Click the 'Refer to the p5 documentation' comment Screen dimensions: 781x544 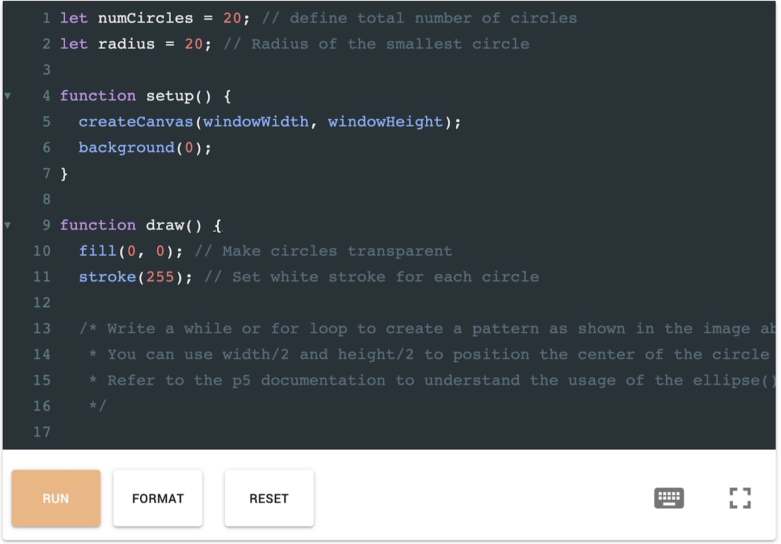coord(432,380)
